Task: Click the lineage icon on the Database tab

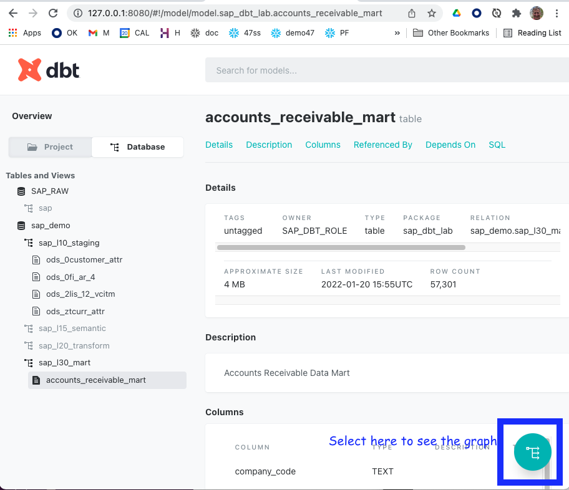Action: click(x=115, y=147)
